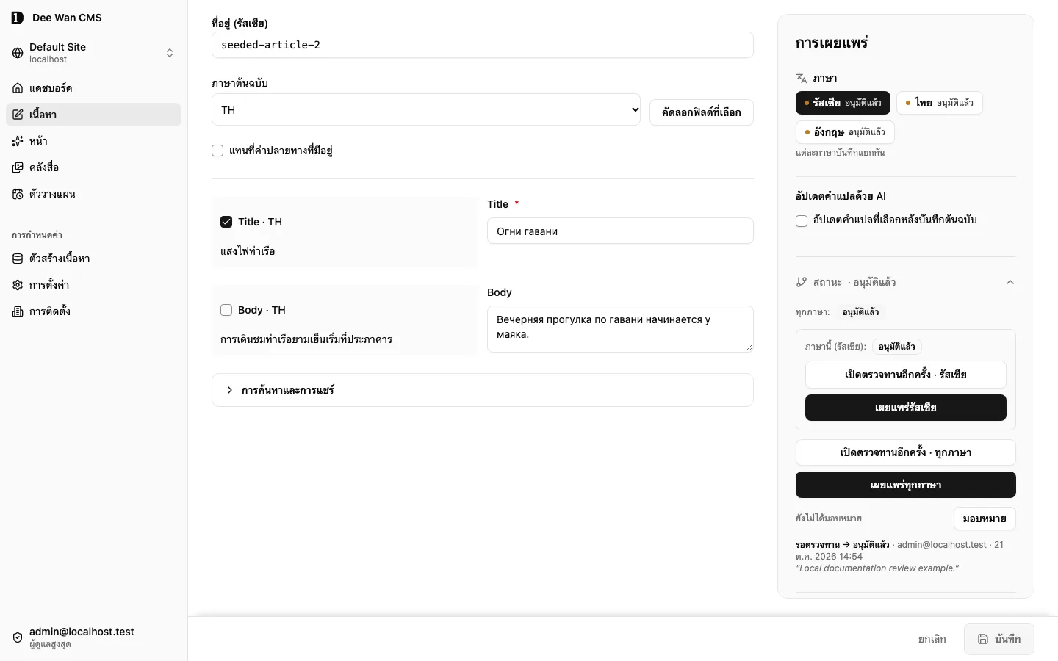Click คัดลอกฟิลด์ที่เลือก button
The image size is (1058, 661).
click(x=702, y=112)
